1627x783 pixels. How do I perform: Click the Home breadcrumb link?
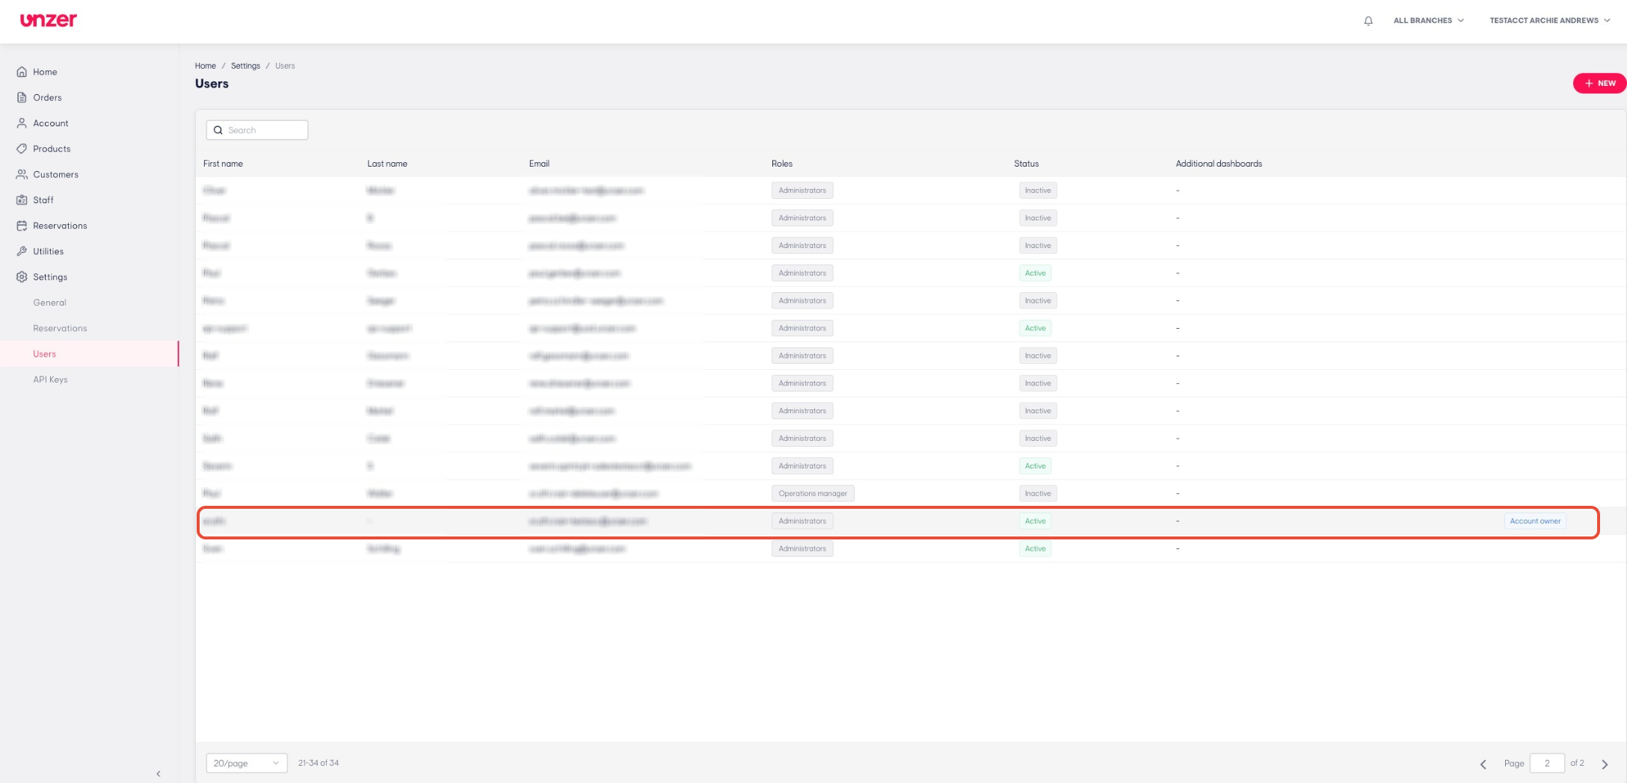[x=206, y=66]
